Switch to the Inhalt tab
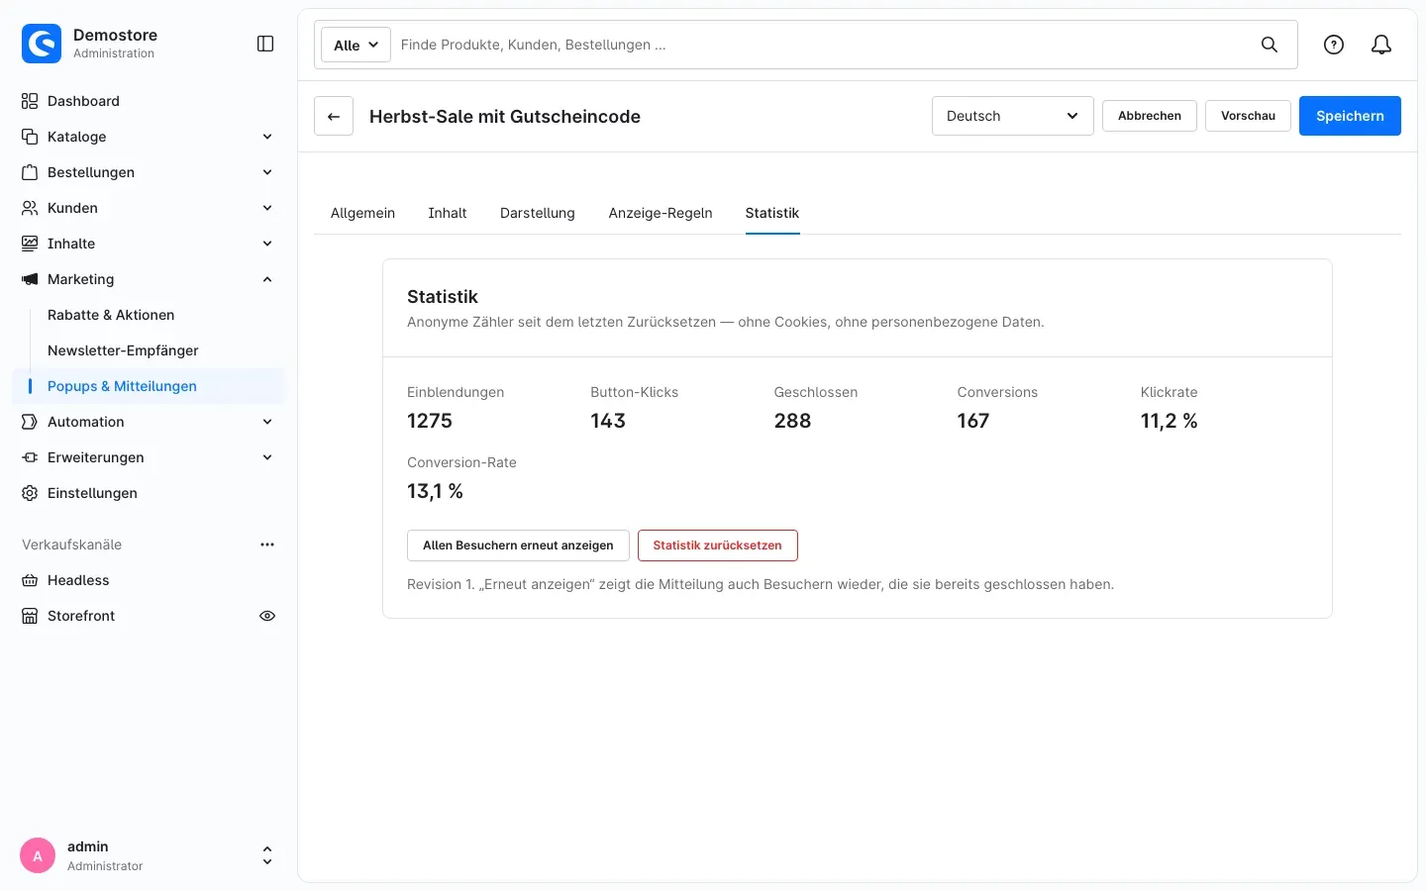Image resolution: width=1426 pixels, height=891 pixels. [x=448, y=213]
